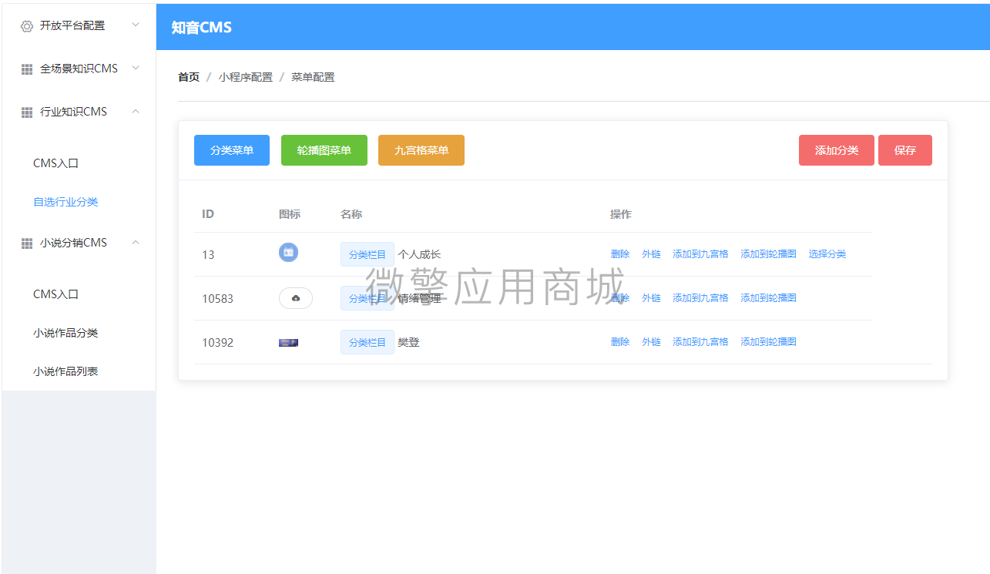Click 添加到九宫格 for 樊登
Screen dimensions: 990x574
(x=700, y=342)
